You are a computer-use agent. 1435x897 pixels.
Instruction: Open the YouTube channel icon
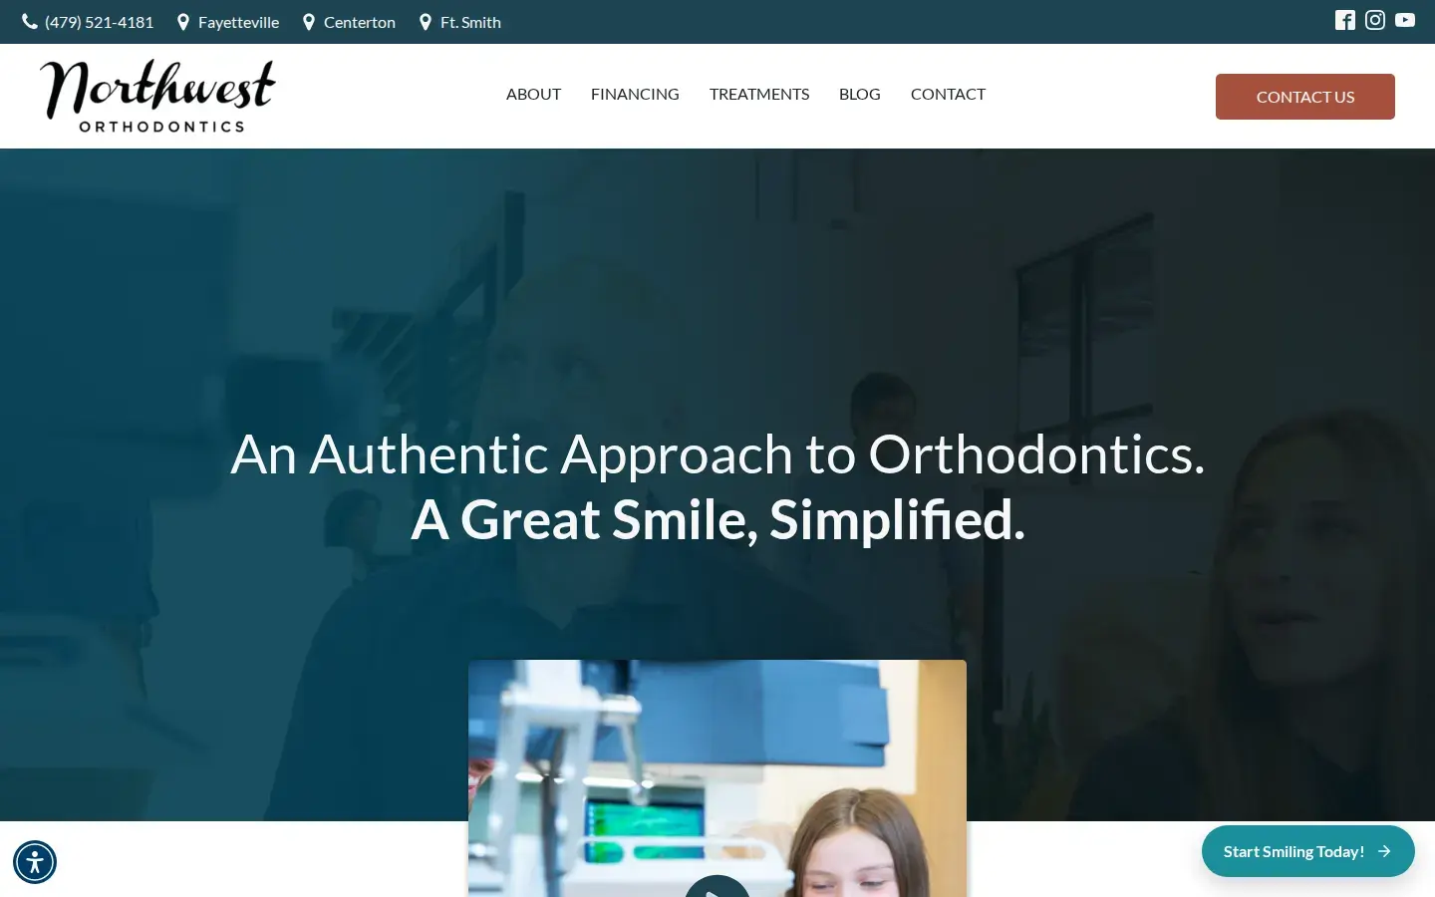coord(1405,20)
